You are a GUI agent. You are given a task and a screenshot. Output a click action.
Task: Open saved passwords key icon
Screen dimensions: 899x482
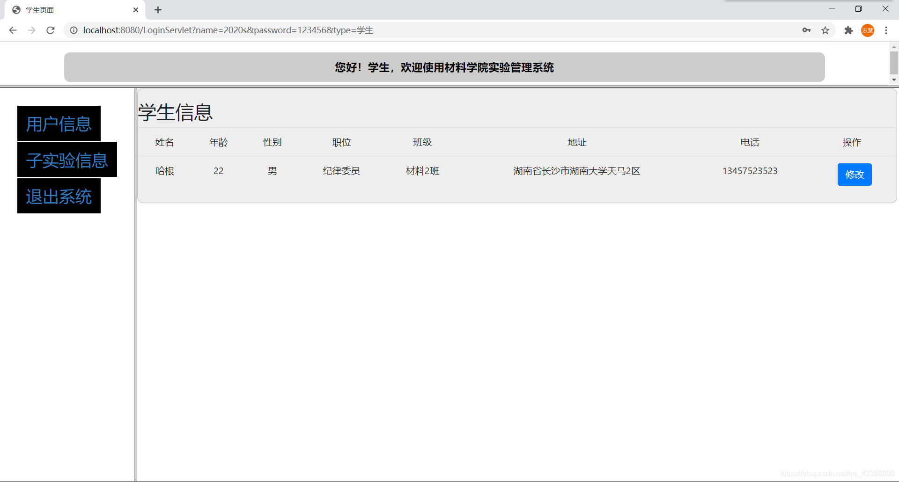click(806, 30)
